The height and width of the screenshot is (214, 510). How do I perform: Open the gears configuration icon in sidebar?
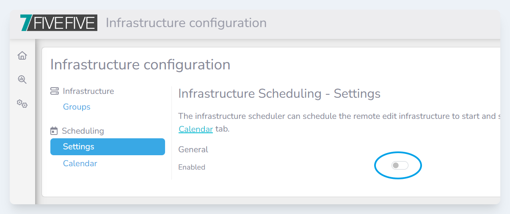(x=22, y=104)
